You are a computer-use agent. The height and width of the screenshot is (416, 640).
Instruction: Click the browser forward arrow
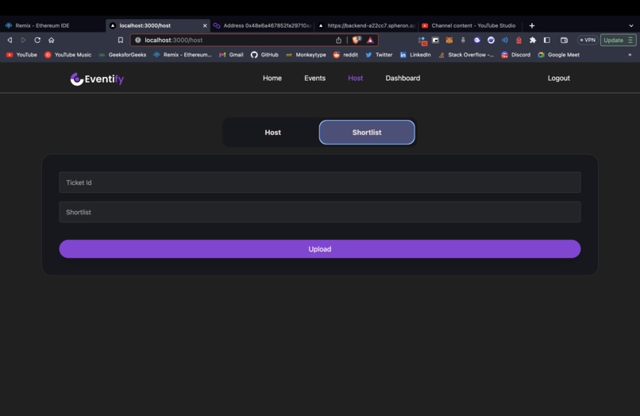pyautogui.click(x=23, y=40)
